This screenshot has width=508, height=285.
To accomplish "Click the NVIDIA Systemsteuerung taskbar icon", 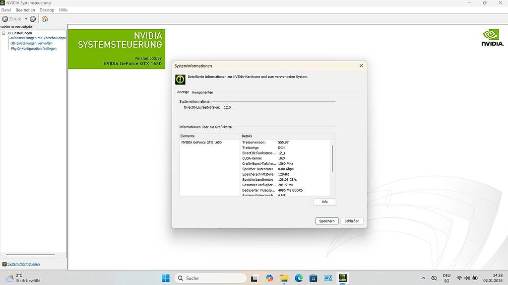I will tap(342, 278).
